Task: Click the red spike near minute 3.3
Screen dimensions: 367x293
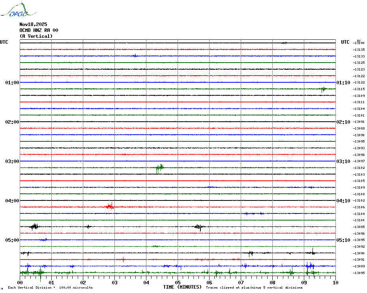Action: [124, 260]
